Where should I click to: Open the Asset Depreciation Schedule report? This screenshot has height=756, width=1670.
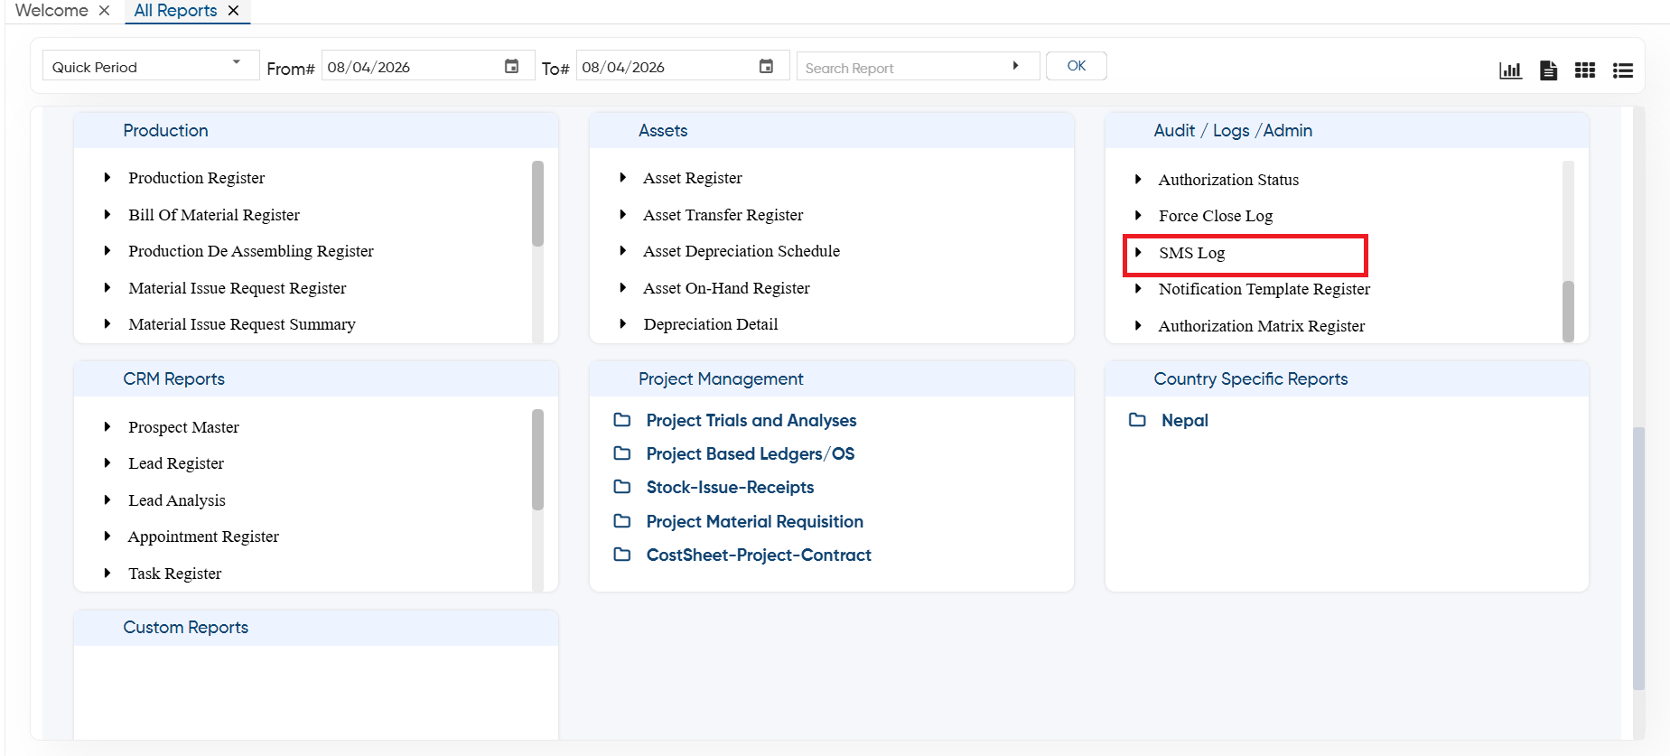[742, 251]
